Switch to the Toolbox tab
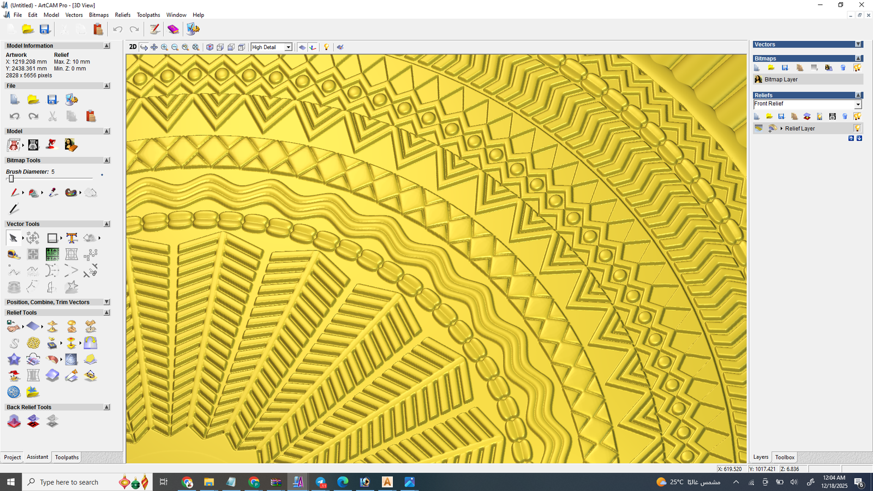873x491 pixels. (x=785, y=457)
